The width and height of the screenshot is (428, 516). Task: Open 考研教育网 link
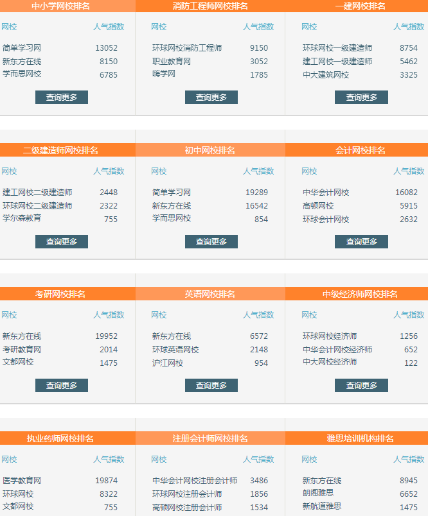pyautogui.click(x=22, y=350)
